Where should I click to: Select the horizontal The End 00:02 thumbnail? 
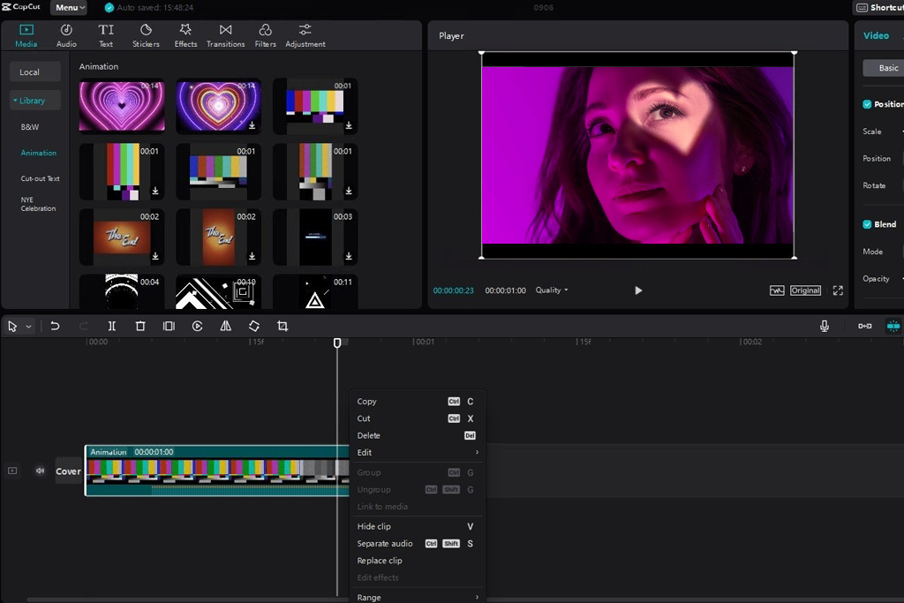[x=122, y=237]
